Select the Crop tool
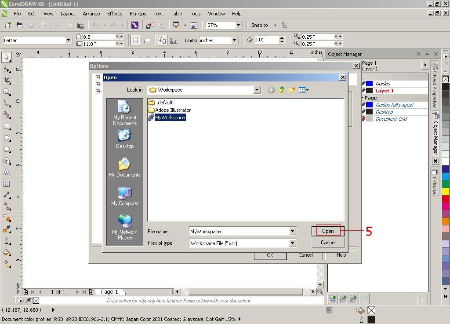Image resolution: width=450 pixels, height=324 pixels. [7, 81]
